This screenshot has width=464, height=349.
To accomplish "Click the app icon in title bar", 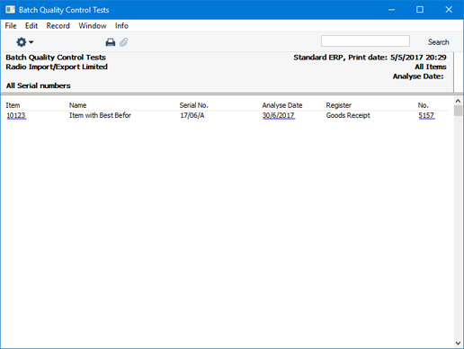I will 10,10.
